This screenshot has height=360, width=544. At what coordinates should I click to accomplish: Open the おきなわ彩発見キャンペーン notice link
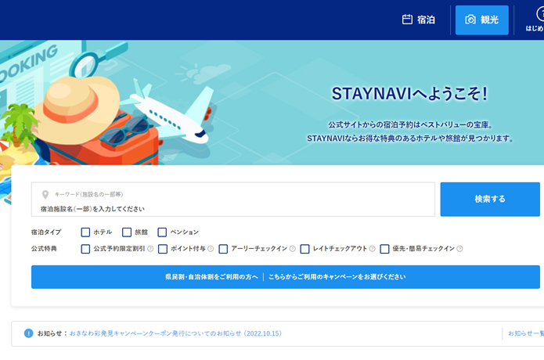pyautogui.click(x=175, y=333)
